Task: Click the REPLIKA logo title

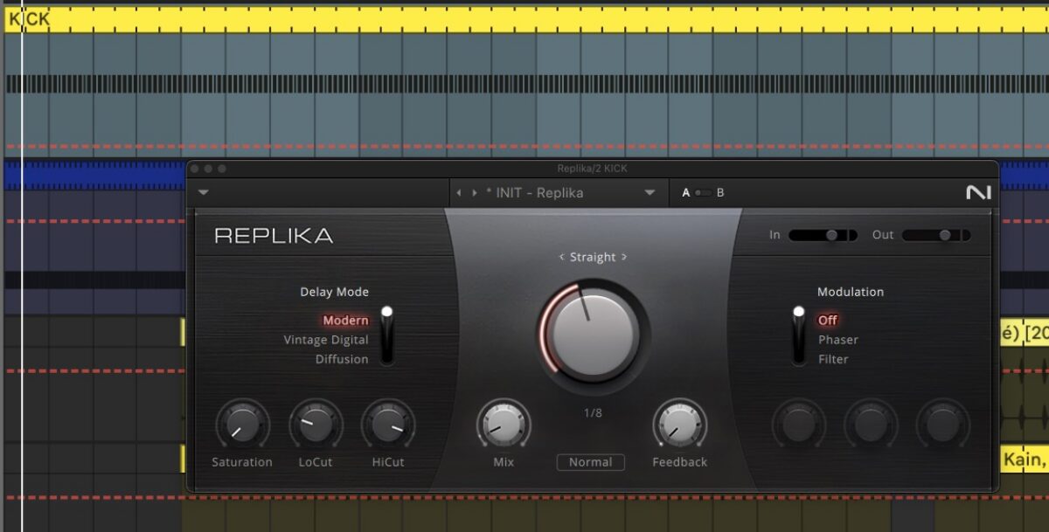Action: click(x=274, y=236)
